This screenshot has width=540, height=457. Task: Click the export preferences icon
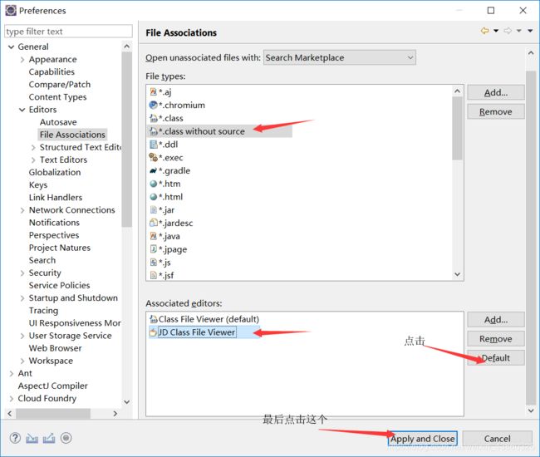tap(49, 438)
